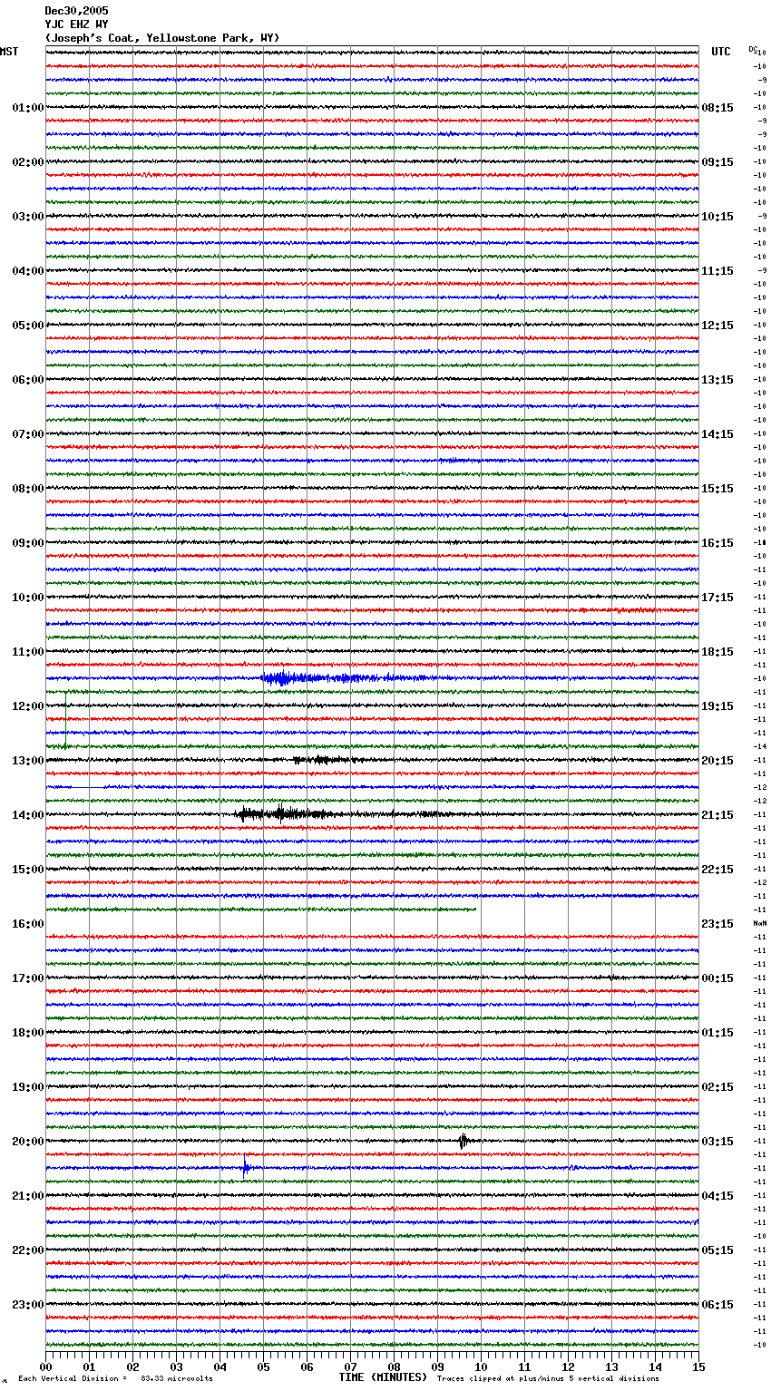The image size is (771, 1391).
Task: Select the MST time label 13:00
Action: click(x=28, y=761)
